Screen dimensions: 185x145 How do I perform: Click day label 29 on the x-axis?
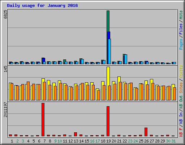[x=163, y=141]
